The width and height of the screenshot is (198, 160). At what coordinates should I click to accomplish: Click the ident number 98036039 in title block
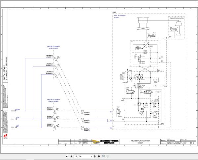[x=171, y=140]
